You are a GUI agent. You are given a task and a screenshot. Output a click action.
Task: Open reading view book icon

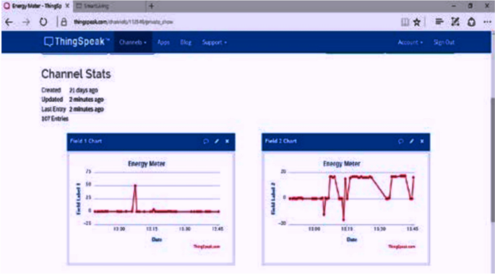pyautogui.click(x=405, y=22)
